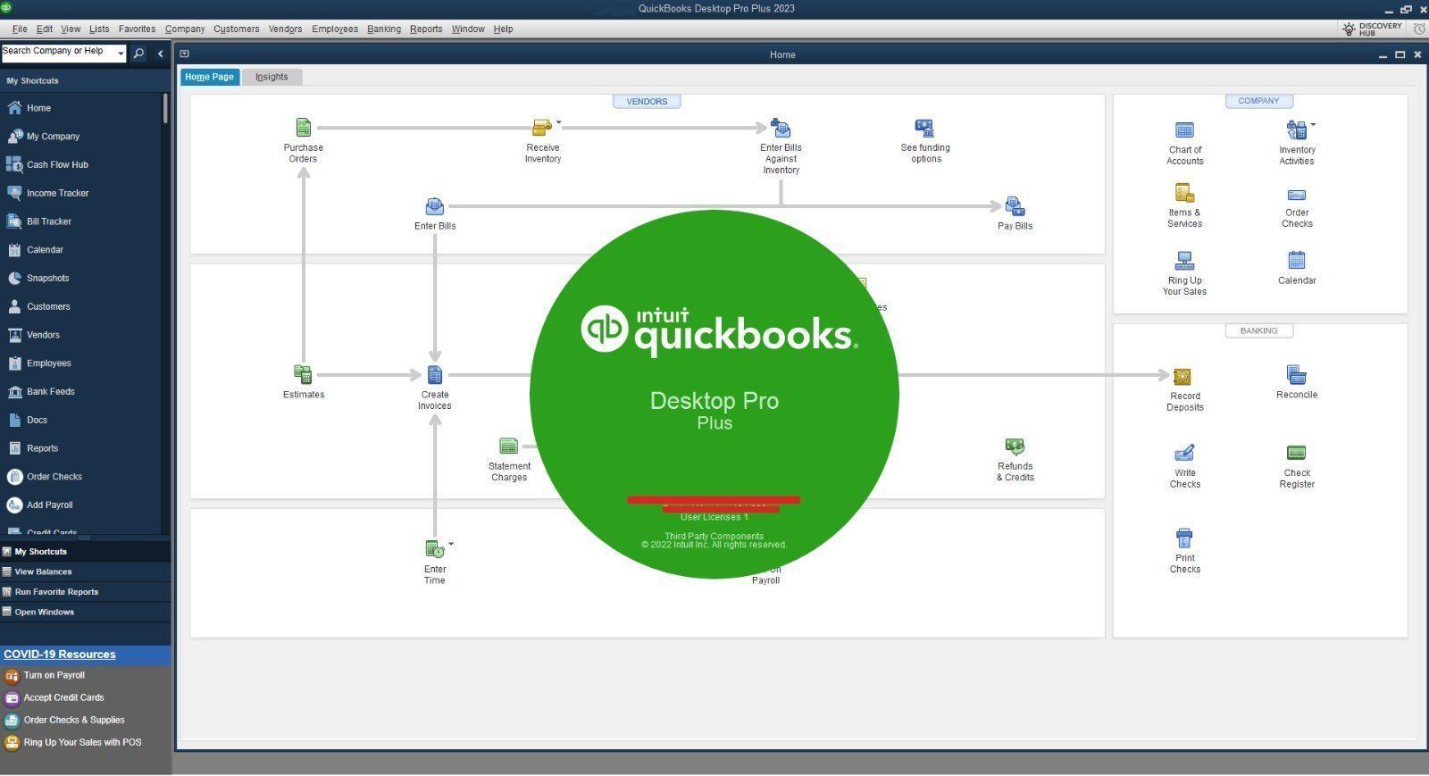Open the Reports menu
Image resolution: width=1429 pixels, height=776 pixels.
[x=426, y=29]
